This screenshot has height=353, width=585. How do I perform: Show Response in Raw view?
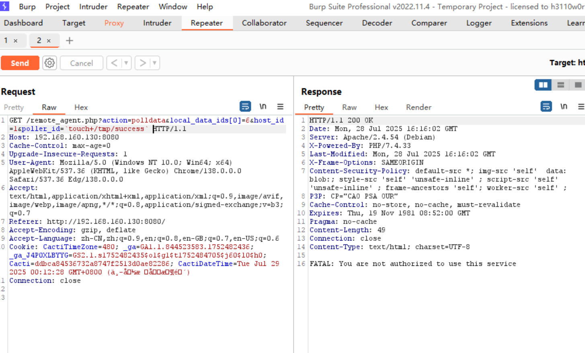(x=349, y=107)
